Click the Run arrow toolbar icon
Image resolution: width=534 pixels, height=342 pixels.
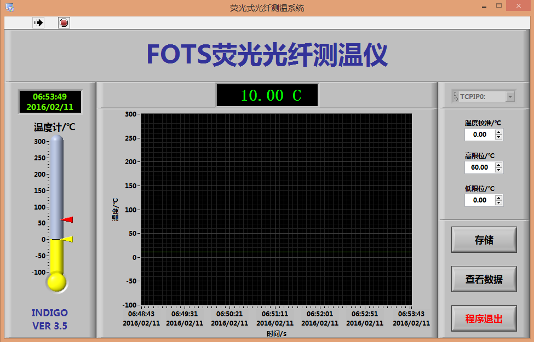[x=38, y=23]
